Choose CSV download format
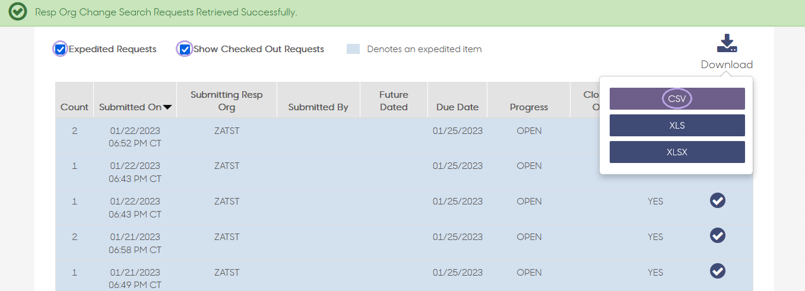The width and height of the screenshot is (805, 291). [x=677, y=98]
